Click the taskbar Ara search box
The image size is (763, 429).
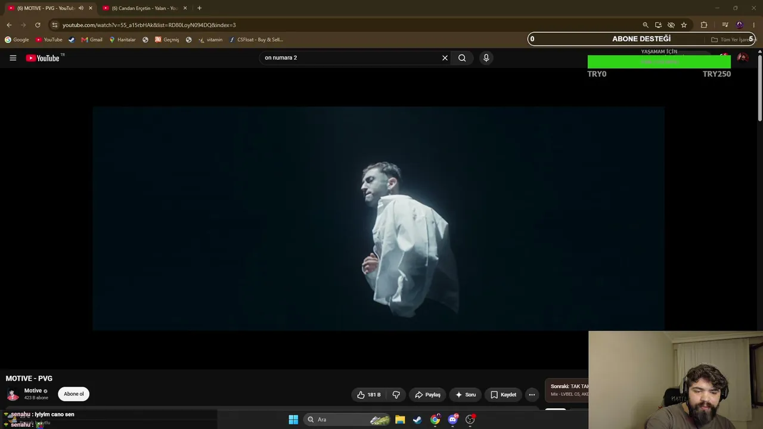click(348, 419)
